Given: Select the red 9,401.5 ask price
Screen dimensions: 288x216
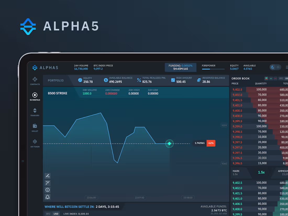Looking at the screenshot, I should (237, 100).
